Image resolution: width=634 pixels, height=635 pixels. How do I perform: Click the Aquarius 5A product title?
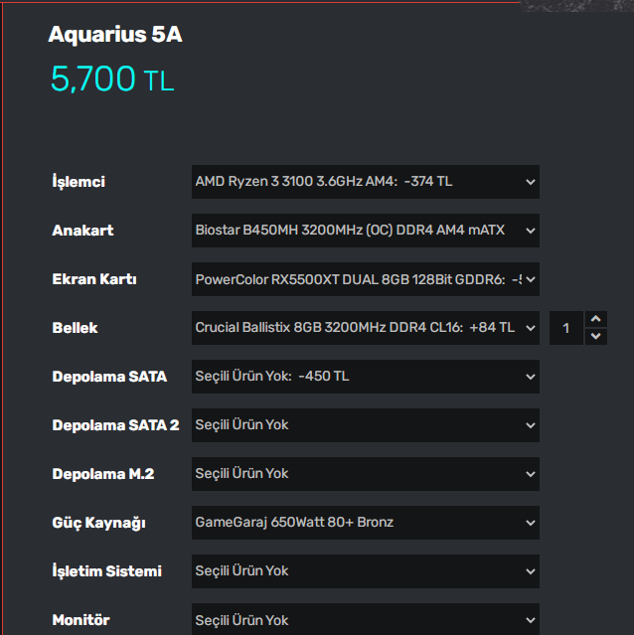click(x=115, y=35)
